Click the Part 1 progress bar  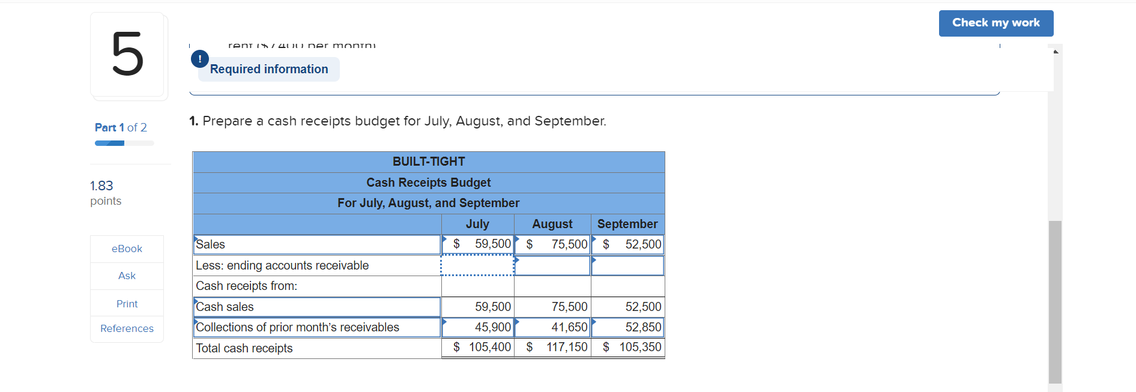pyautogui.click(x=124, y=143)
